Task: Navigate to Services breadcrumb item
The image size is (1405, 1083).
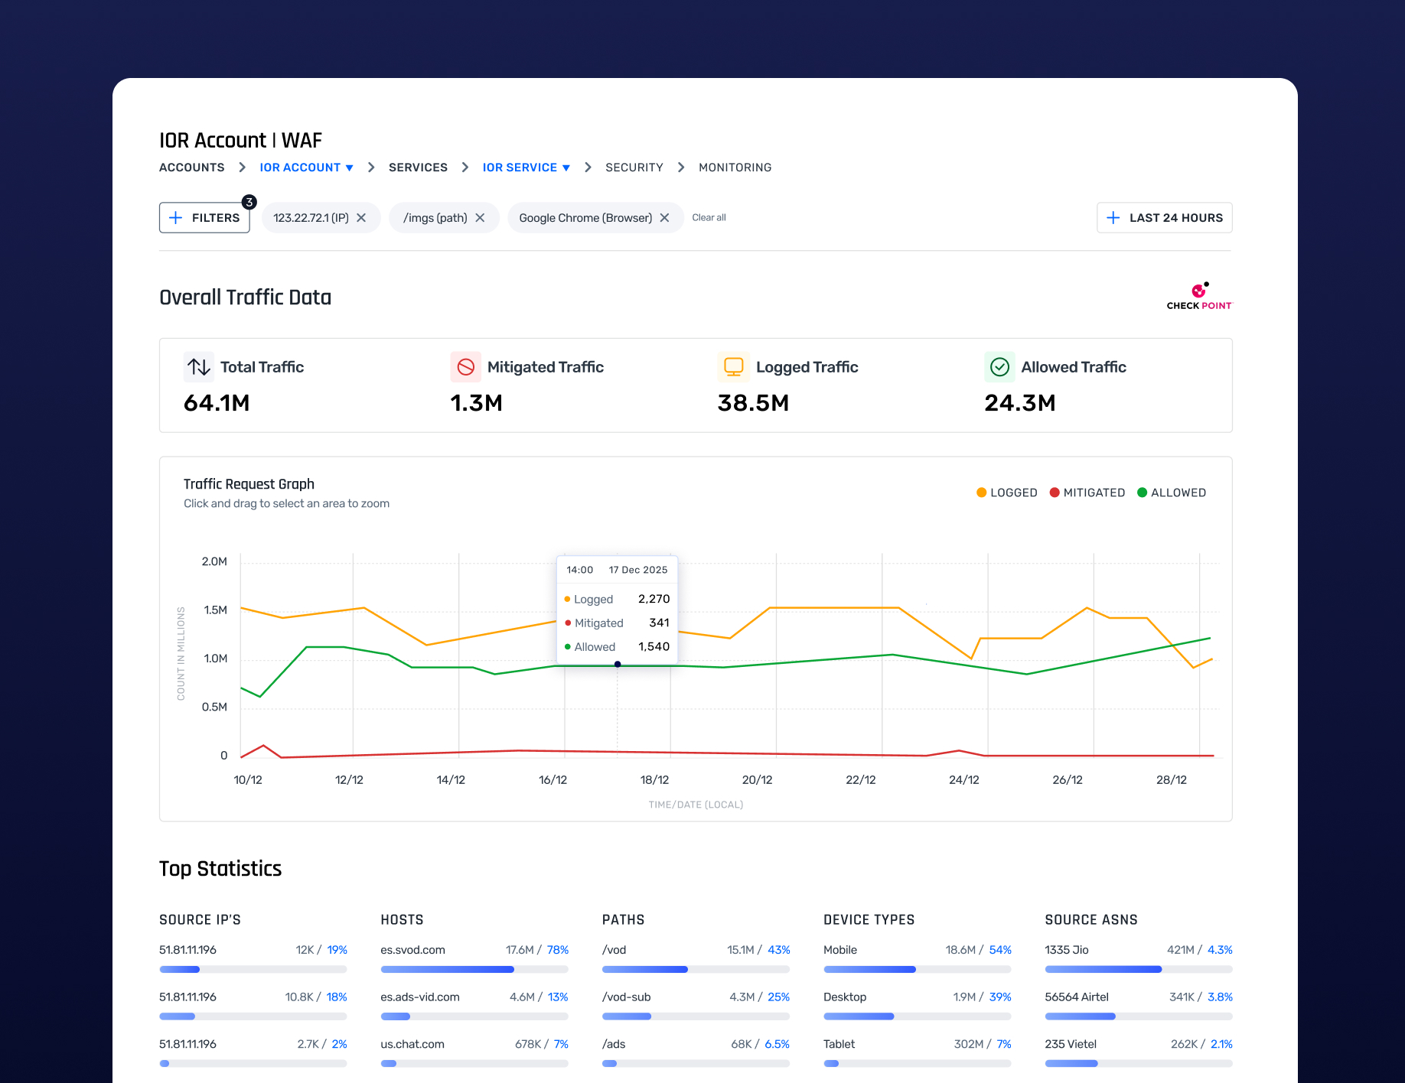Action: tap(418, 167)
